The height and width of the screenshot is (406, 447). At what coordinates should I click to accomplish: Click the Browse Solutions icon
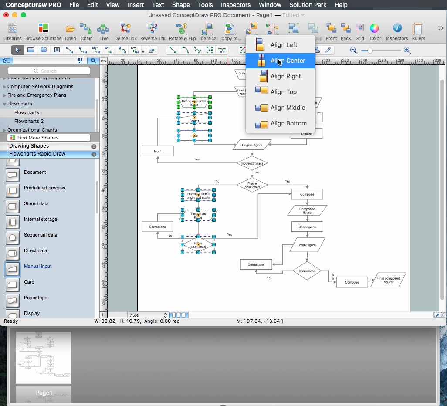(x=43, y=29)
